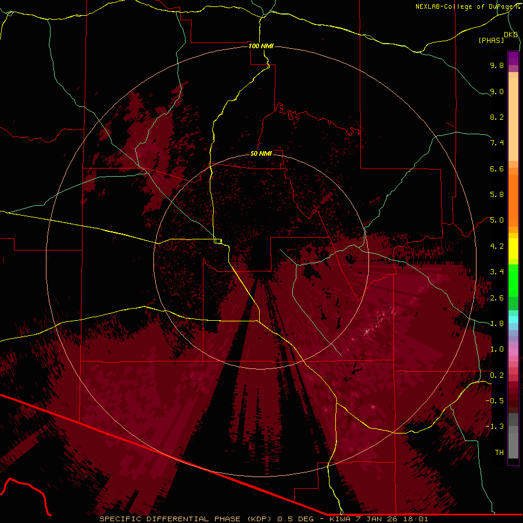
Task: Click the 6.6 scale value
Action: point(497,169)
